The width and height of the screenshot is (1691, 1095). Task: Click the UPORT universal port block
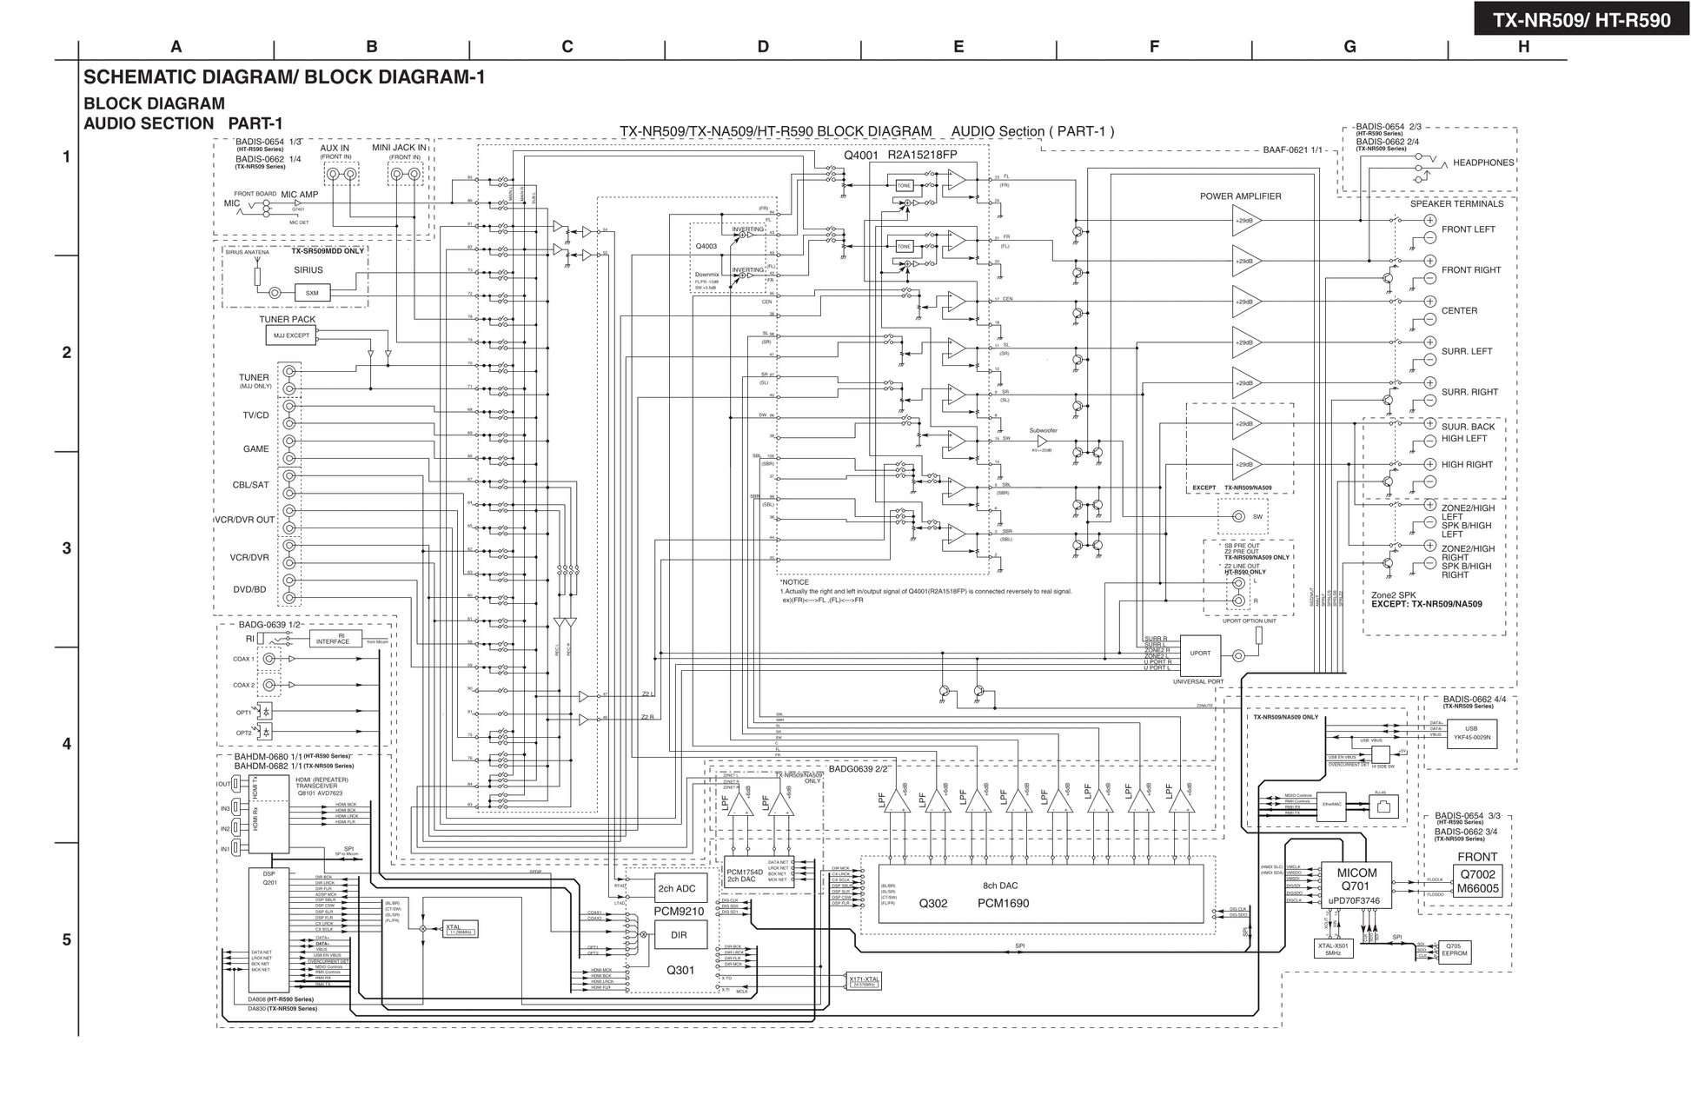click(x=1200, y=654)
